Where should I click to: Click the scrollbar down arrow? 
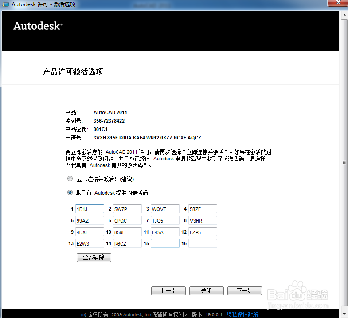(x=344, y=314)
